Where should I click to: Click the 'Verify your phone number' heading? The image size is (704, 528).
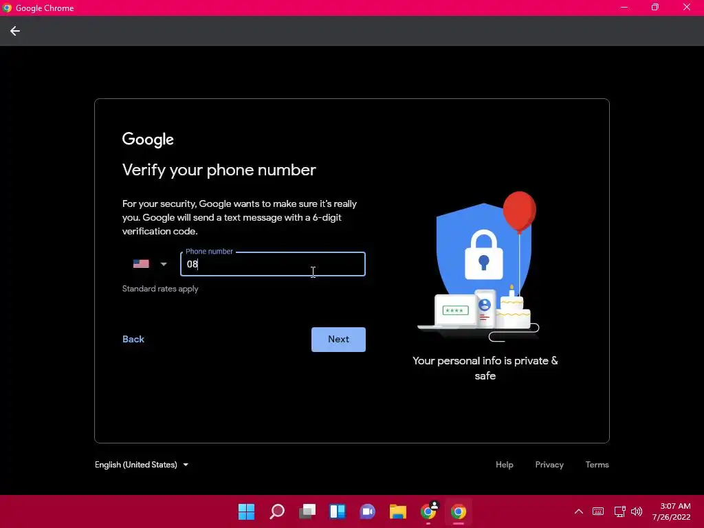point(219,170)
